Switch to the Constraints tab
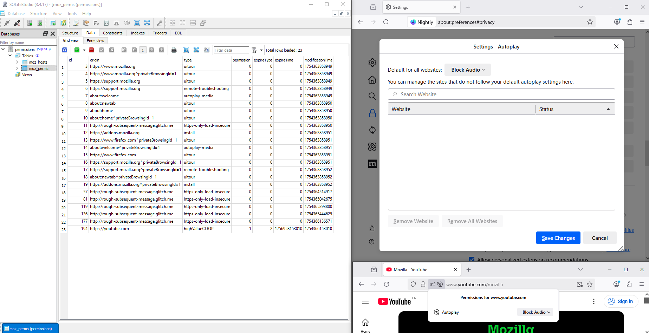649x333 pixels. (112, 33)
